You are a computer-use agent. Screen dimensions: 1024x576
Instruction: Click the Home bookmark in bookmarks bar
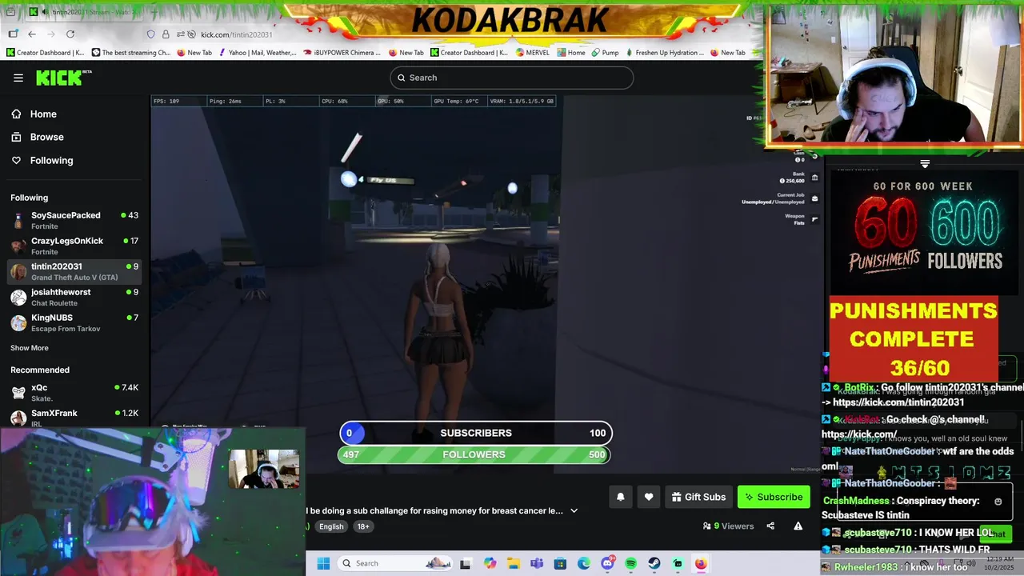[x=571, y=53]
